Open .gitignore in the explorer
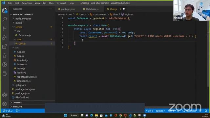This screenshot has width=210, height=118. point(32,85)
